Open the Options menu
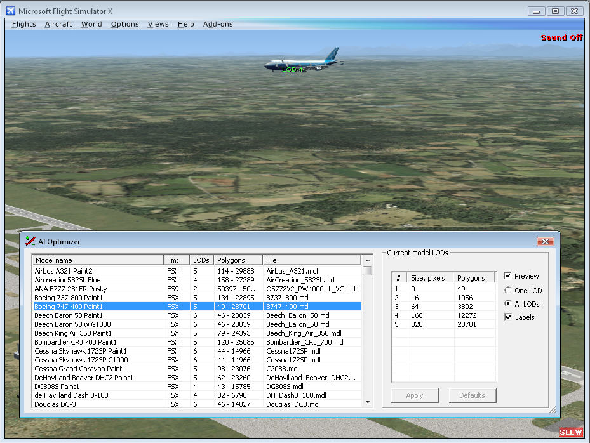The image size is (590, 443). coord(125,24)
